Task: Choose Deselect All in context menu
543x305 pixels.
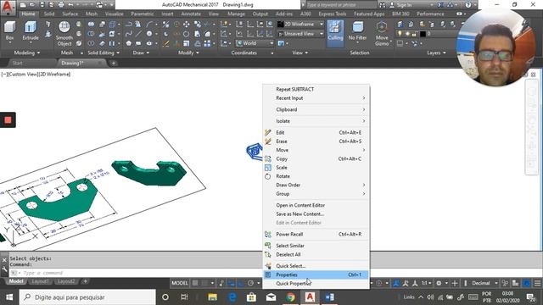Action: pyautogui.click(x=316, y=254)
